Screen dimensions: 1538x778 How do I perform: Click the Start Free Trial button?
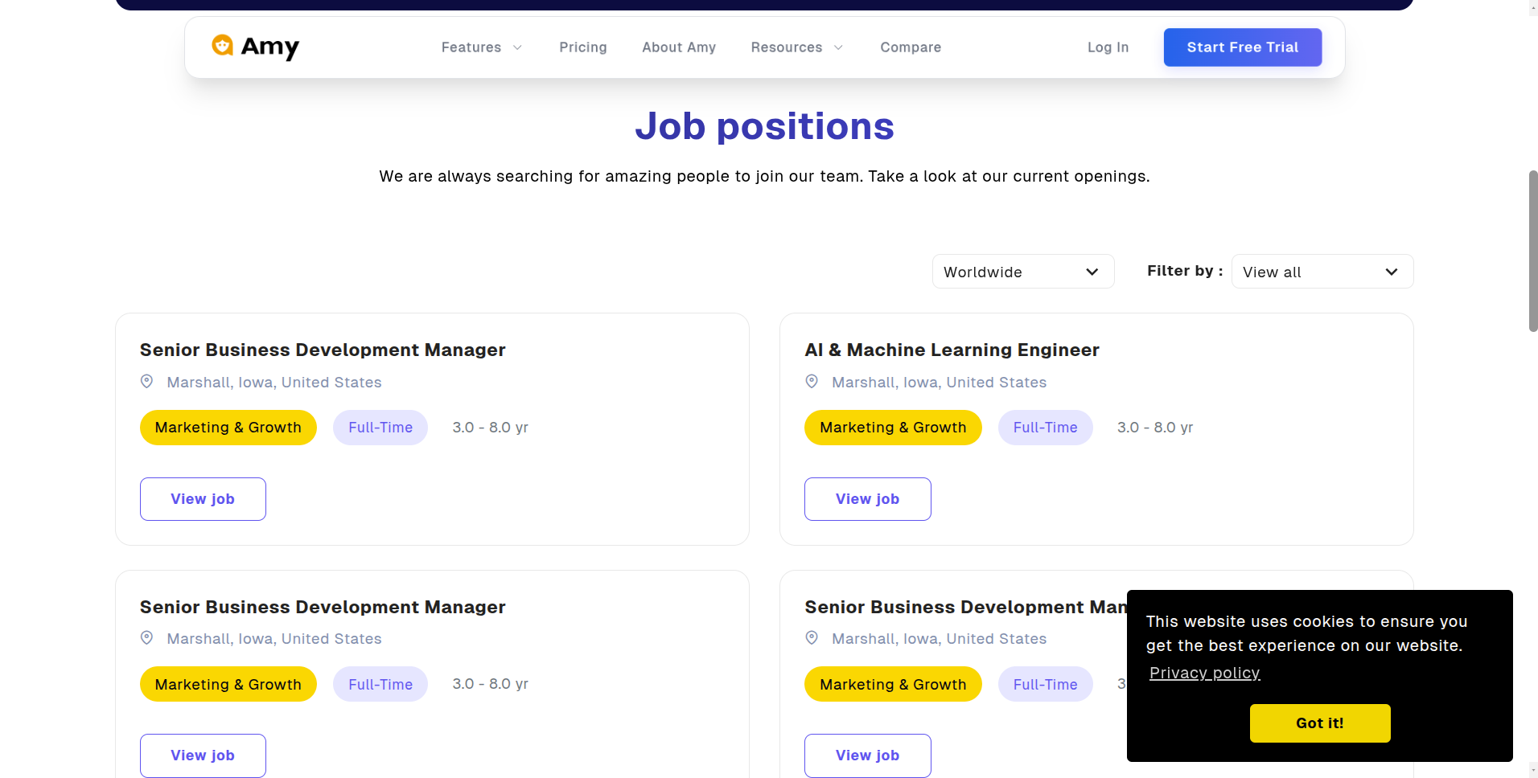click(1241, 47)
